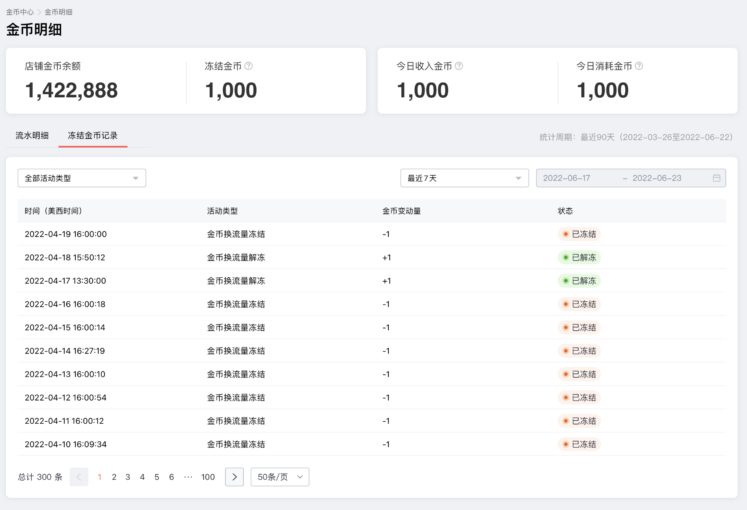This screenshot has height=510, width=747.
Task: Click the row timestamp 2022-04-17 13:30:00
Action: pyautogui.click(x=65, y=280)
